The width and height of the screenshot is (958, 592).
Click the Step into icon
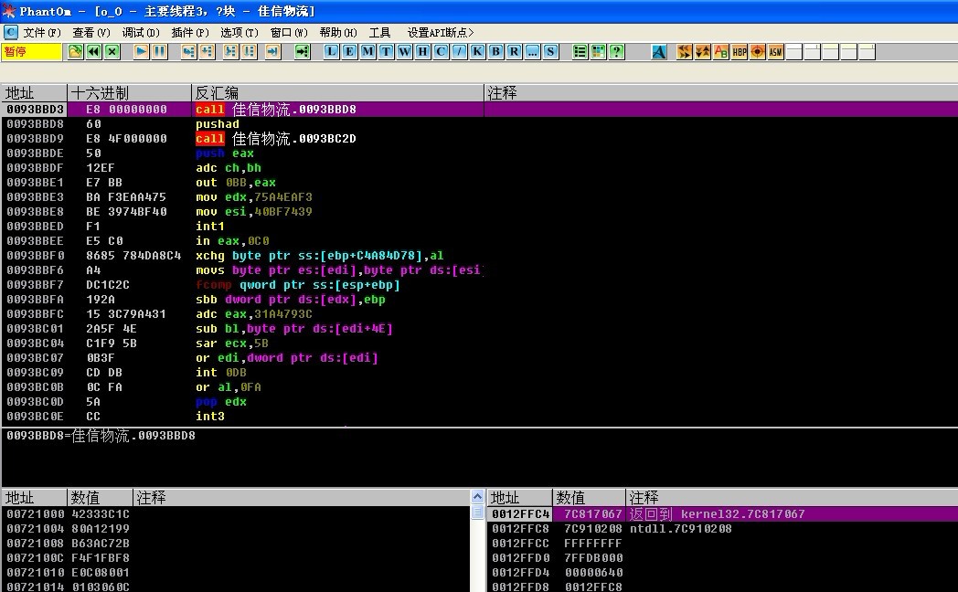(x=189, y=52)
